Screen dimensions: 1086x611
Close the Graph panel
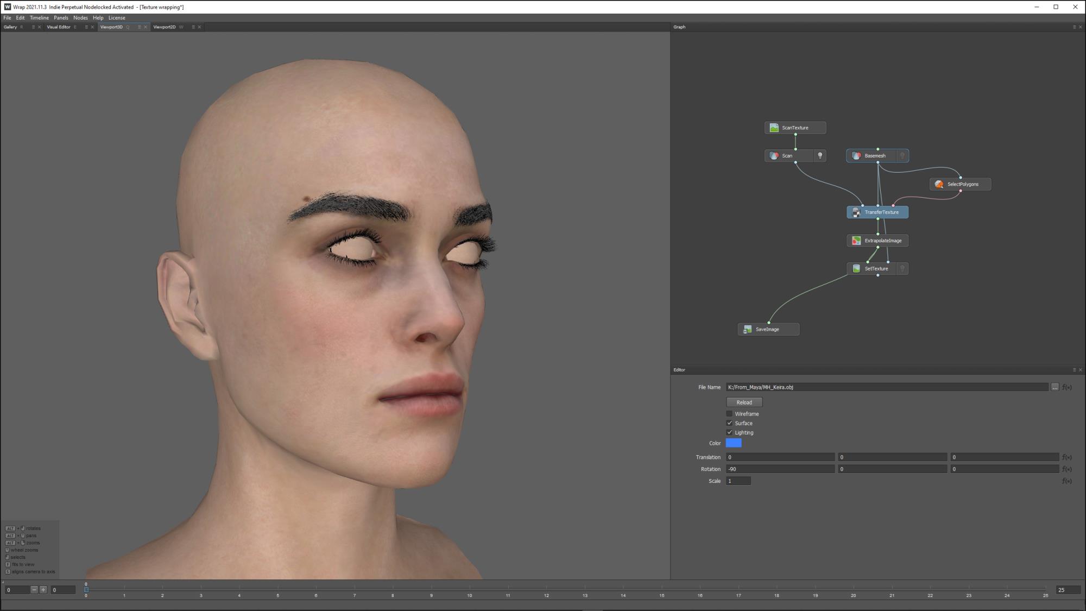1080,27
